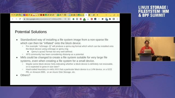
Task: Click the 'Standardized way of installing' bullet
Action: point(64,41)
